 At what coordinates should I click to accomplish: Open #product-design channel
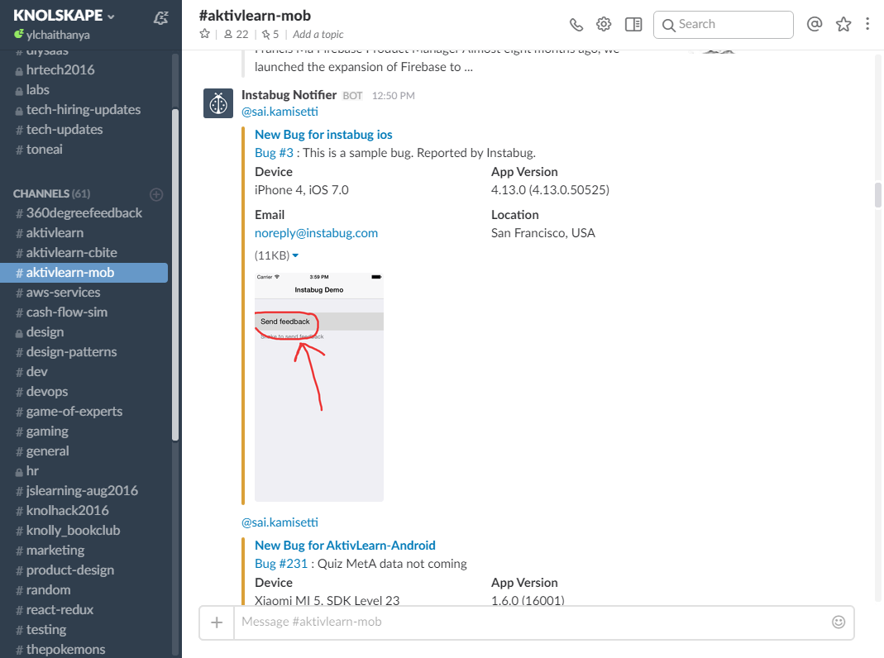pyautogui.click(x=84, y=570)
